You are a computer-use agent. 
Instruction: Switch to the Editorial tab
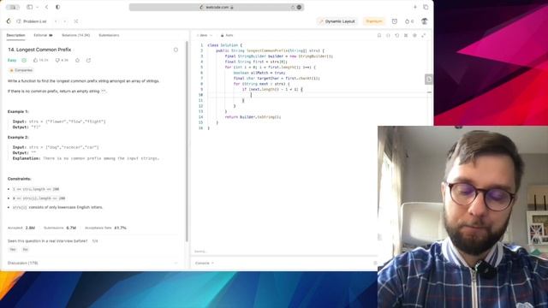[x=43, y=35]
